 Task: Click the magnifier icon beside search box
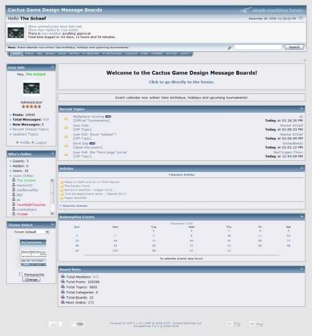pos(229,48)
